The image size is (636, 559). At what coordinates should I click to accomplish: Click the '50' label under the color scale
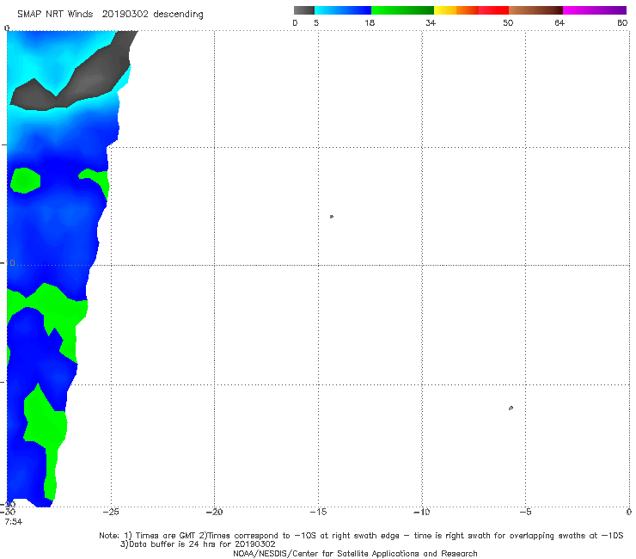pos(508,23)
